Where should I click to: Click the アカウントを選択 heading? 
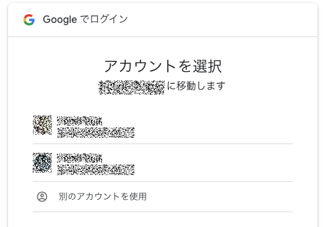pos(163,66)
